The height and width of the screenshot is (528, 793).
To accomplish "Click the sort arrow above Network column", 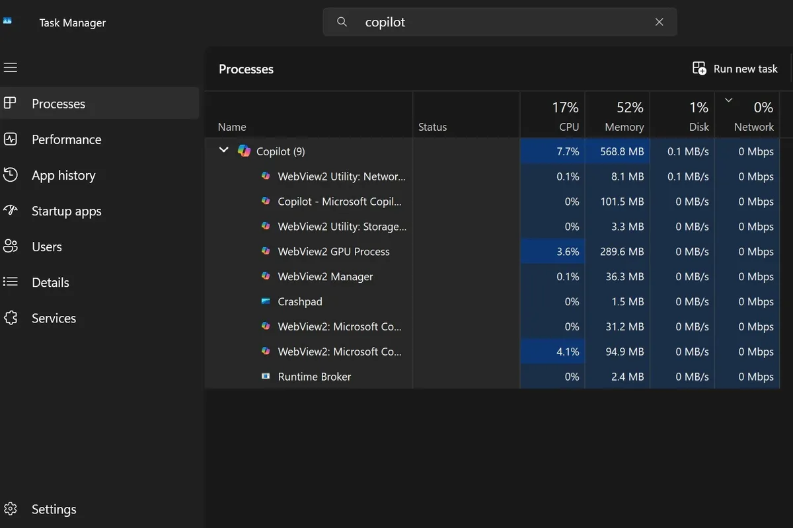I will tap(729, 100).
